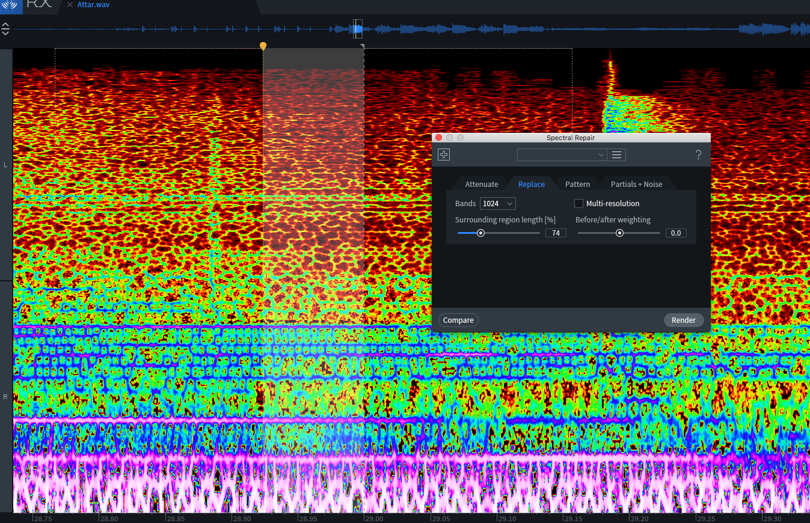The image size is (810, 523).
Task: Click the orange playhead marker
Action: pos(263,46)
